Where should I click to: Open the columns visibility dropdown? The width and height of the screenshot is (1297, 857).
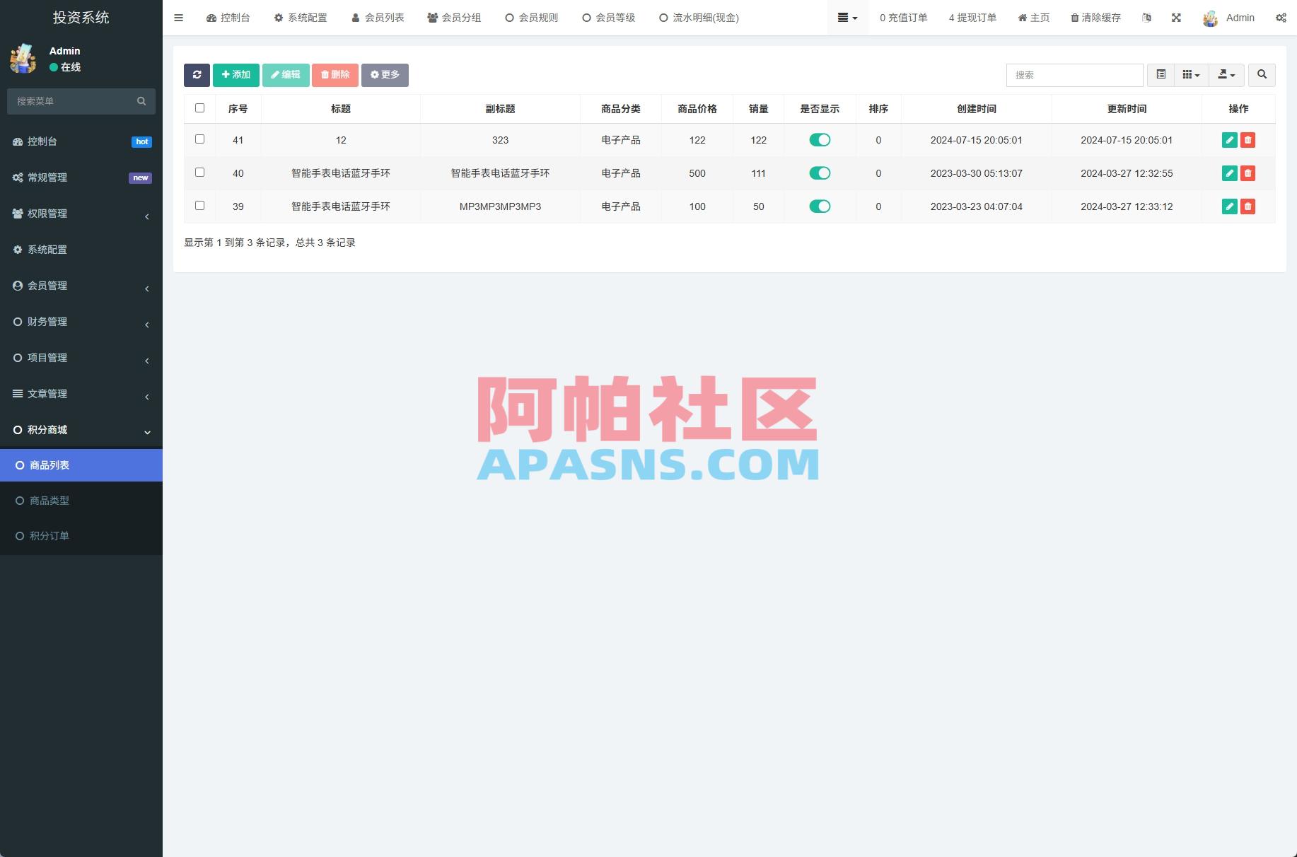click(1190, 75)
